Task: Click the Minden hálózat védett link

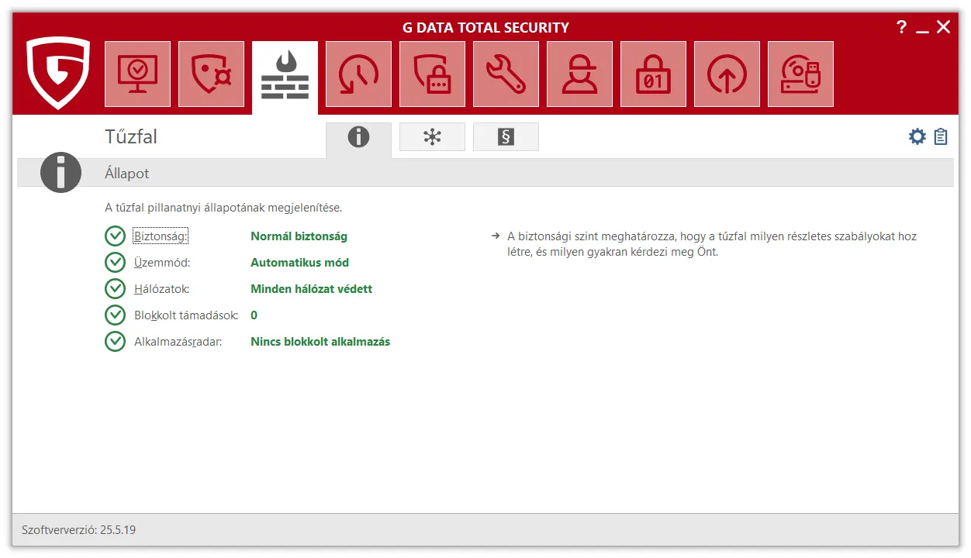Action: (x=311, y=289)
